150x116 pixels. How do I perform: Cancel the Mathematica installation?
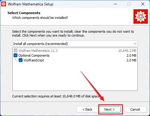click(135, 109)
